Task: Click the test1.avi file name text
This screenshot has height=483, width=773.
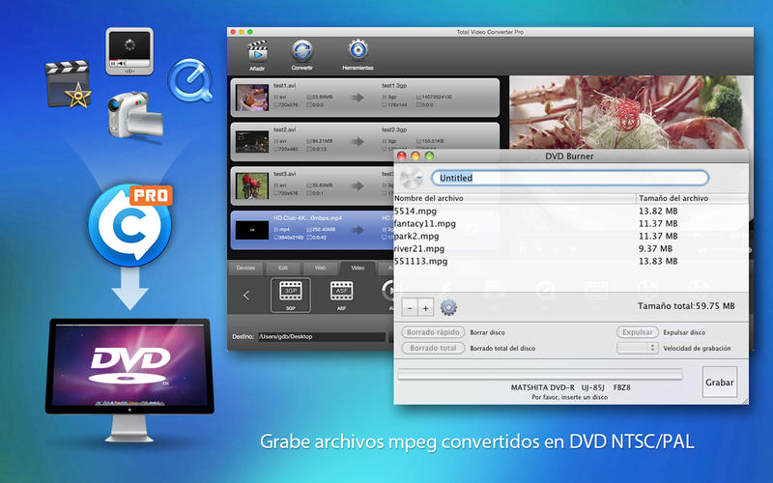Action: [284, 86]
